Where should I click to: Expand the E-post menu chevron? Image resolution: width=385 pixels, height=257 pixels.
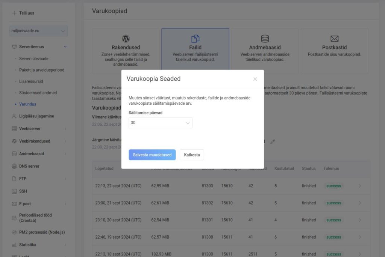tap(65, 204)
